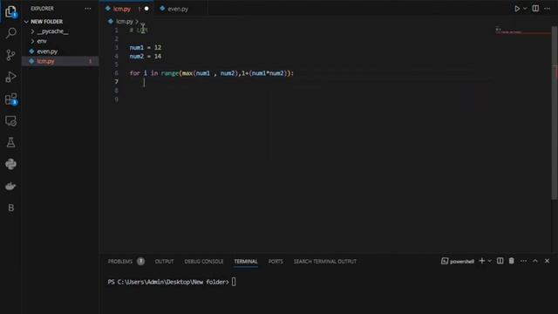Click line number 7 in the gutter
The image size is (558, 314).
[x=116, y=82]
